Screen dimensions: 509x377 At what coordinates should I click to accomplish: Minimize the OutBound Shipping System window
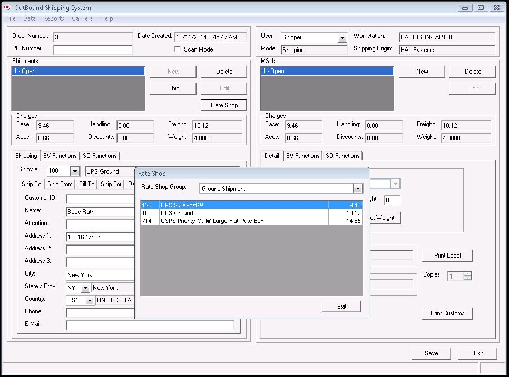click(x=465, y=7)
